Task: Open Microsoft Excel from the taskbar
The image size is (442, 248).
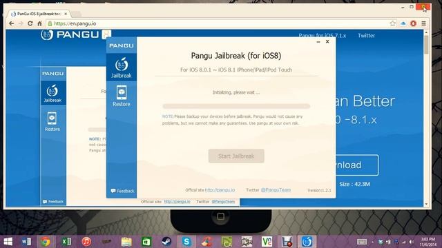Action: tap(66, 242)
